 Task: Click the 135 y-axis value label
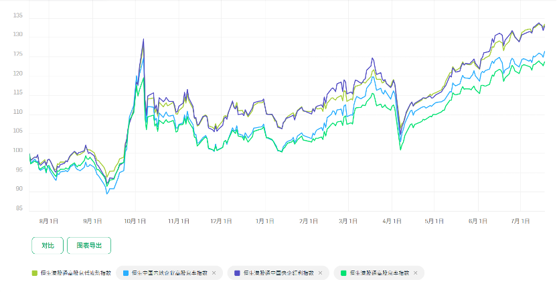(x=18, y=15)
